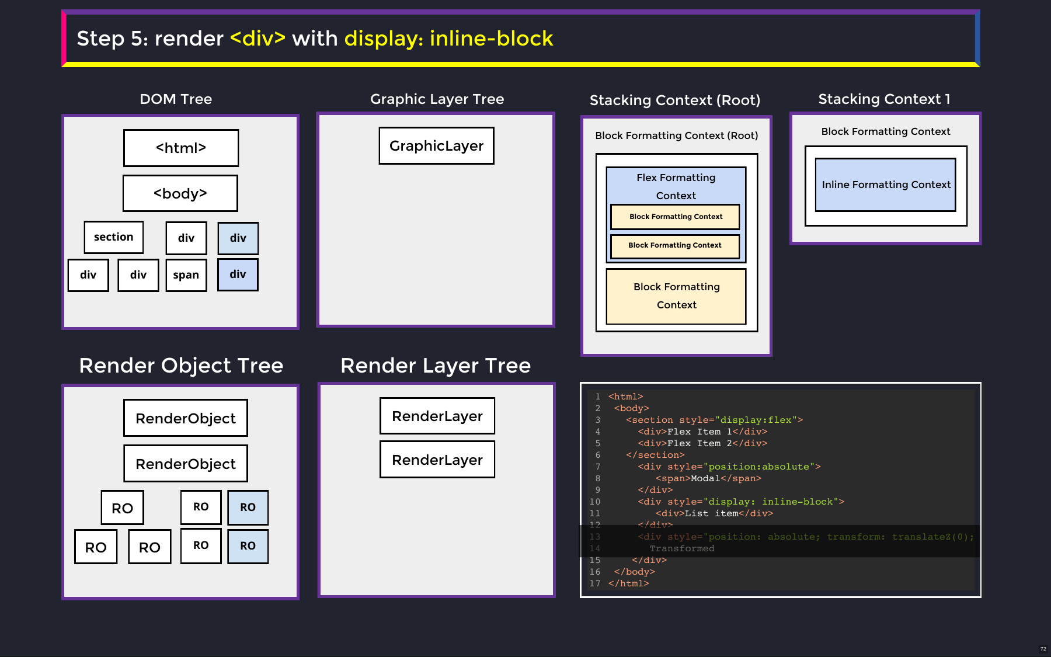
Task: Click code line display: inline-block div
Action: 741,502
